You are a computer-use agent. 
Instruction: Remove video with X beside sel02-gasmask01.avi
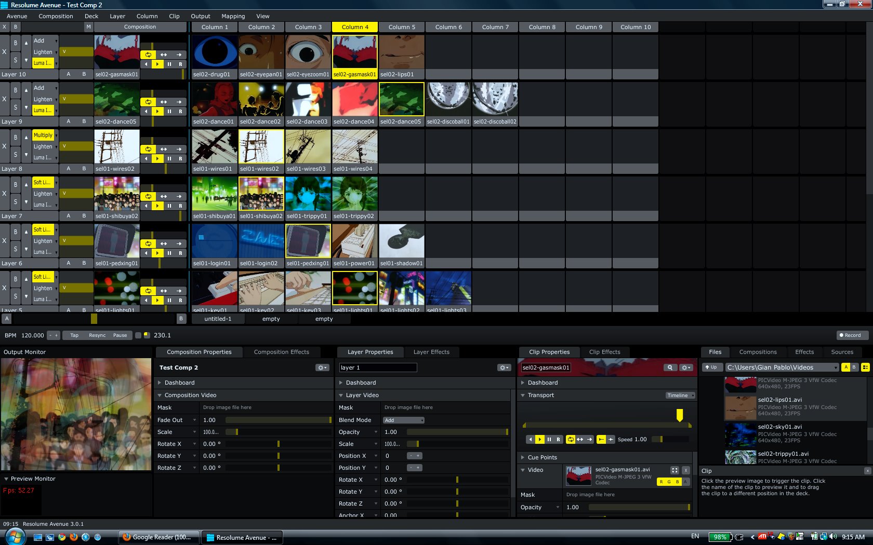(686, 470)
